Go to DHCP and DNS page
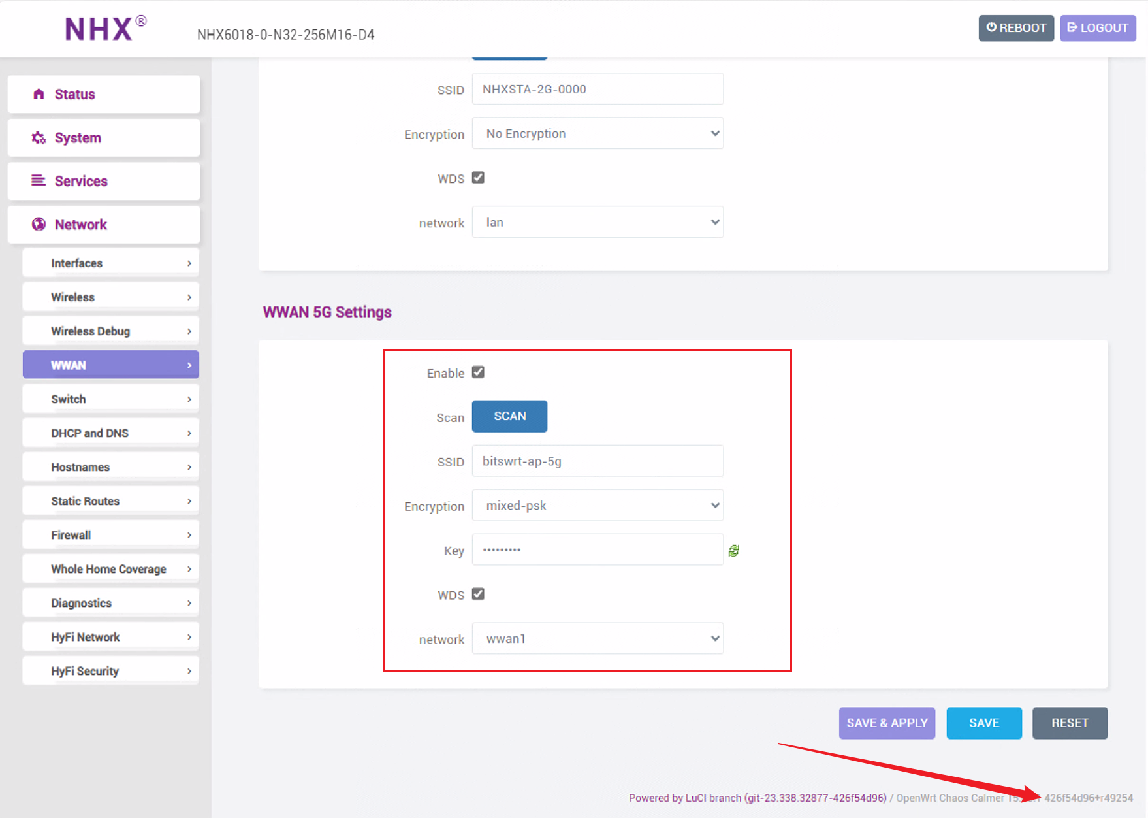 coord(110,433)
